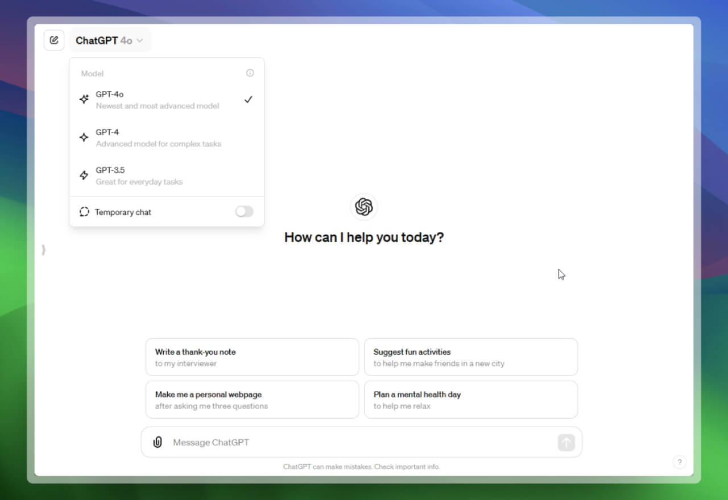Enable the Temporary chat toggle switch
The image size is (728, 500).
244,212
